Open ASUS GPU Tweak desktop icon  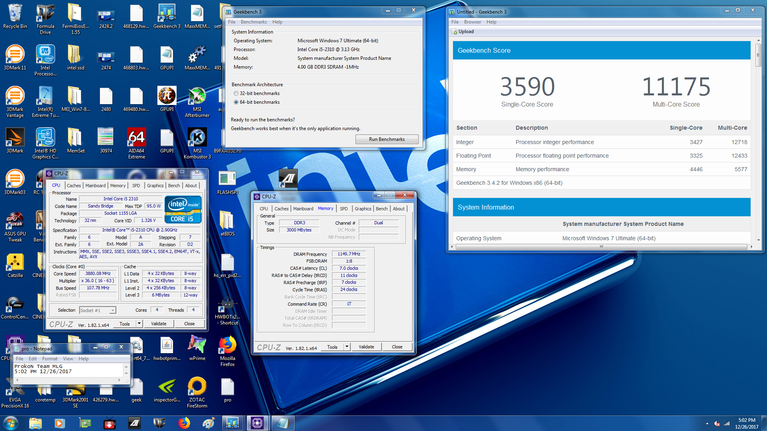[x=15, y=226]
